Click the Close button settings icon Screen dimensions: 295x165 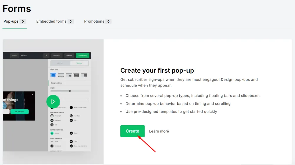tap(71, 133)
